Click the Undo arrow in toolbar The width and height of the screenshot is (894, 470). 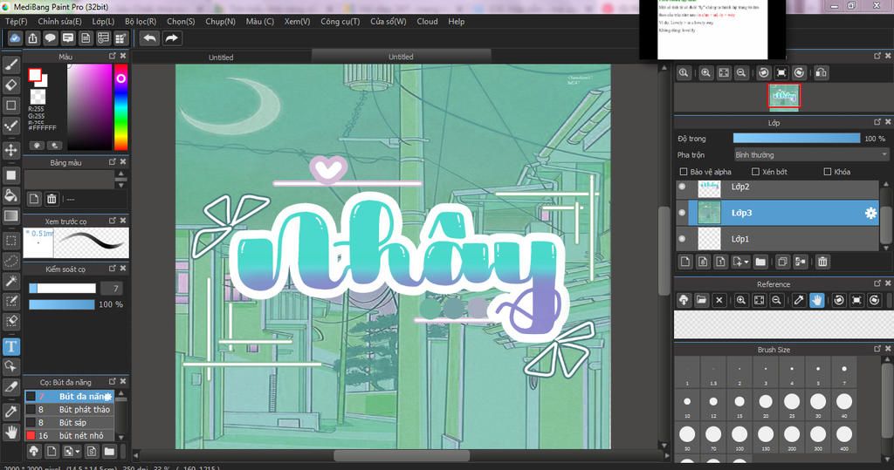coord(150,38)
